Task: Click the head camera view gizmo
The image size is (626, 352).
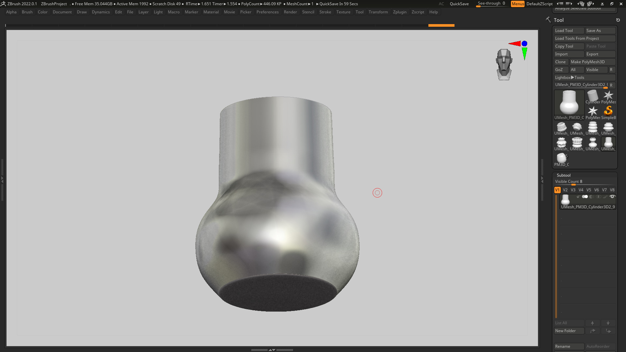Action: [x=504, y=65]
